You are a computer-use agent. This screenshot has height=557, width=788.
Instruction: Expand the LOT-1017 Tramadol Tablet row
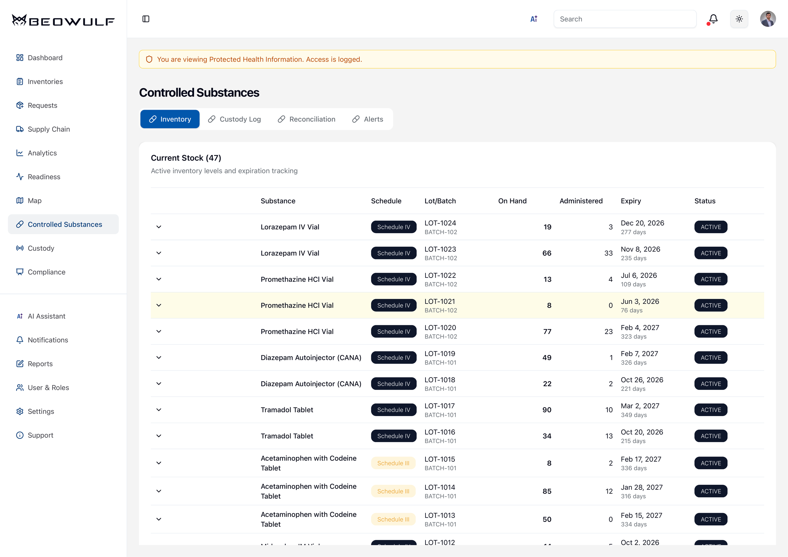159,410
